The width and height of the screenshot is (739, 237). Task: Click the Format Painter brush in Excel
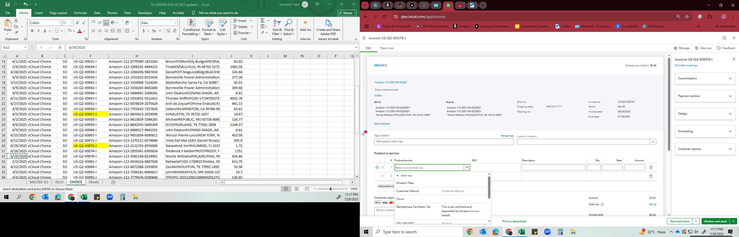(16, 32)
